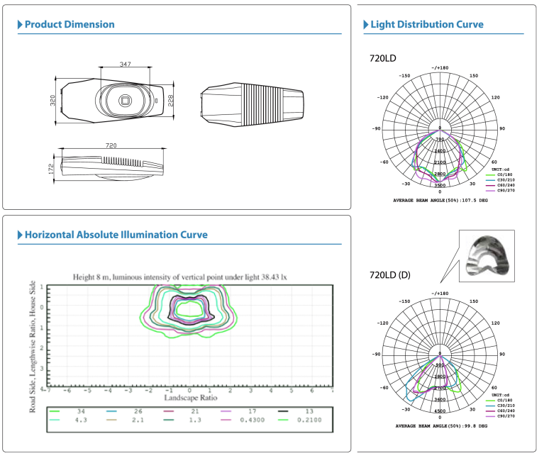Click the 'Height 8 m, luminous intensity' caption

point(179,277)
